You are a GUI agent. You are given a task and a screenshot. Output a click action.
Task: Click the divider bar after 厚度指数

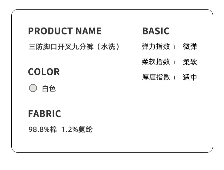pyautogui.click(x=174, y=78)
